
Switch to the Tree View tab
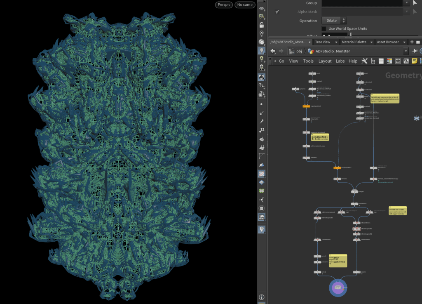pyautogui.click(x=322, y=42)
